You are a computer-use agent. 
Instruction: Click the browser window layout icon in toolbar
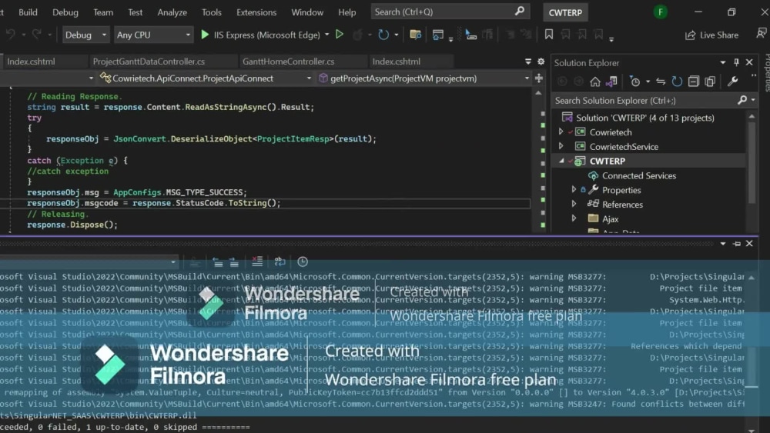click(x=437, y=35)
